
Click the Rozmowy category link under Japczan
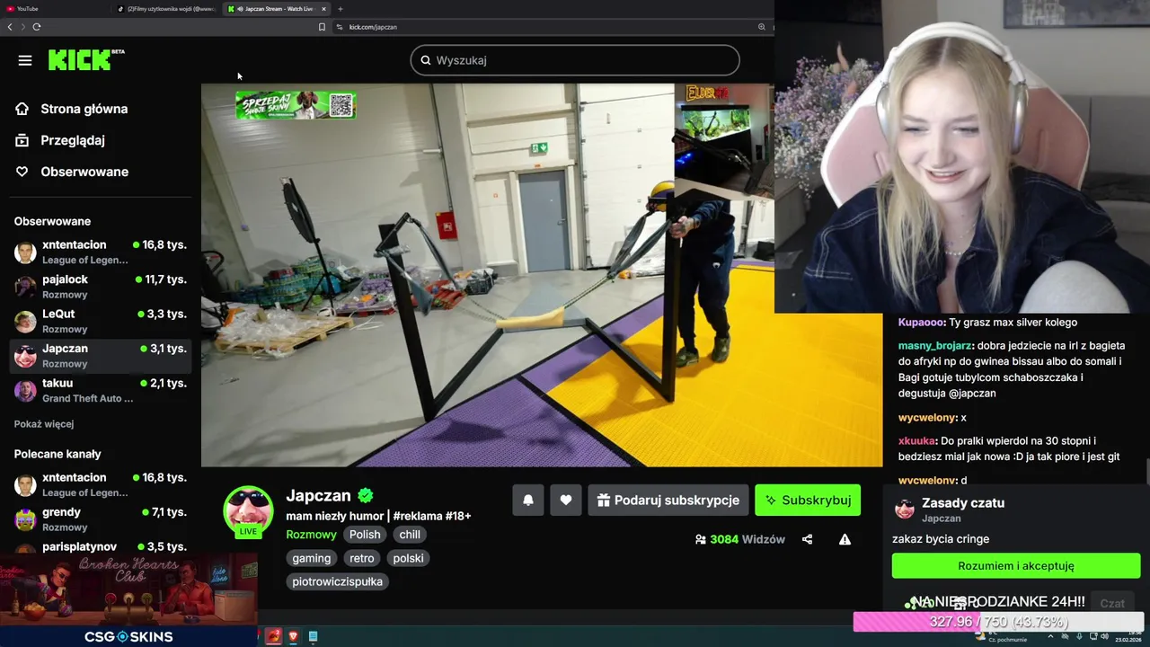point(311,535)
